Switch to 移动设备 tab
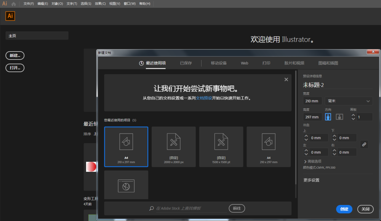 click(219, 63)
